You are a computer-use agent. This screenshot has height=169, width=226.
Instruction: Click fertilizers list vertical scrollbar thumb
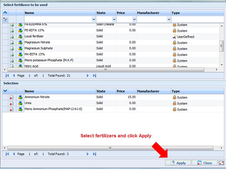(x=221, y=46)
